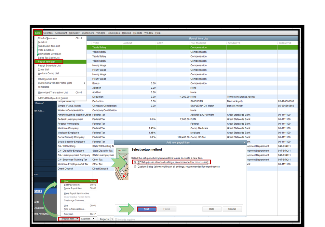Image resolution: width=325 pixels, height=227 pixels.
Task: Choose Price Level List entry
Action: coord(60,50)
